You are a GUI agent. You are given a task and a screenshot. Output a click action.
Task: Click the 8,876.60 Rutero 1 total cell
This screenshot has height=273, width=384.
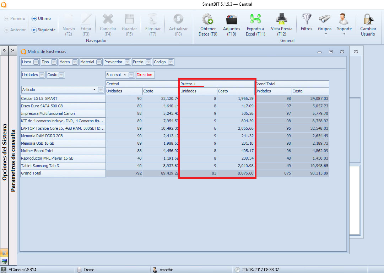tap(236, 173)
